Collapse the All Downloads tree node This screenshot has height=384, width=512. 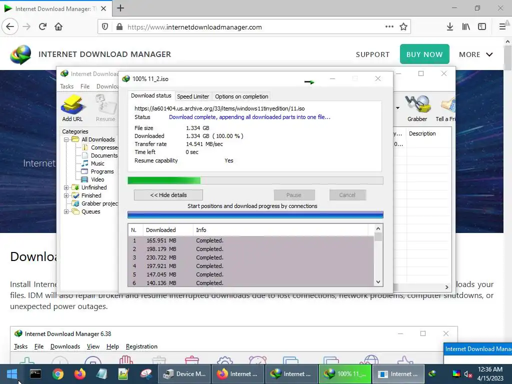(66, 139)
